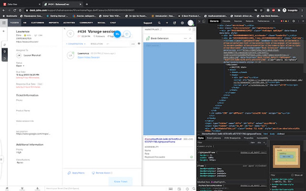This screenshot has width=306, height=191.
Task: Open the globe icon in Desk header
Action: (x=182, y=23)
